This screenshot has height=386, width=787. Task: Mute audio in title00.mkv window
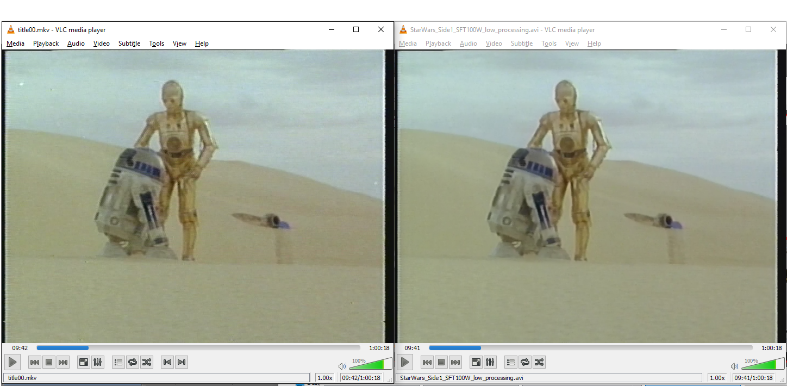point(342,366)
